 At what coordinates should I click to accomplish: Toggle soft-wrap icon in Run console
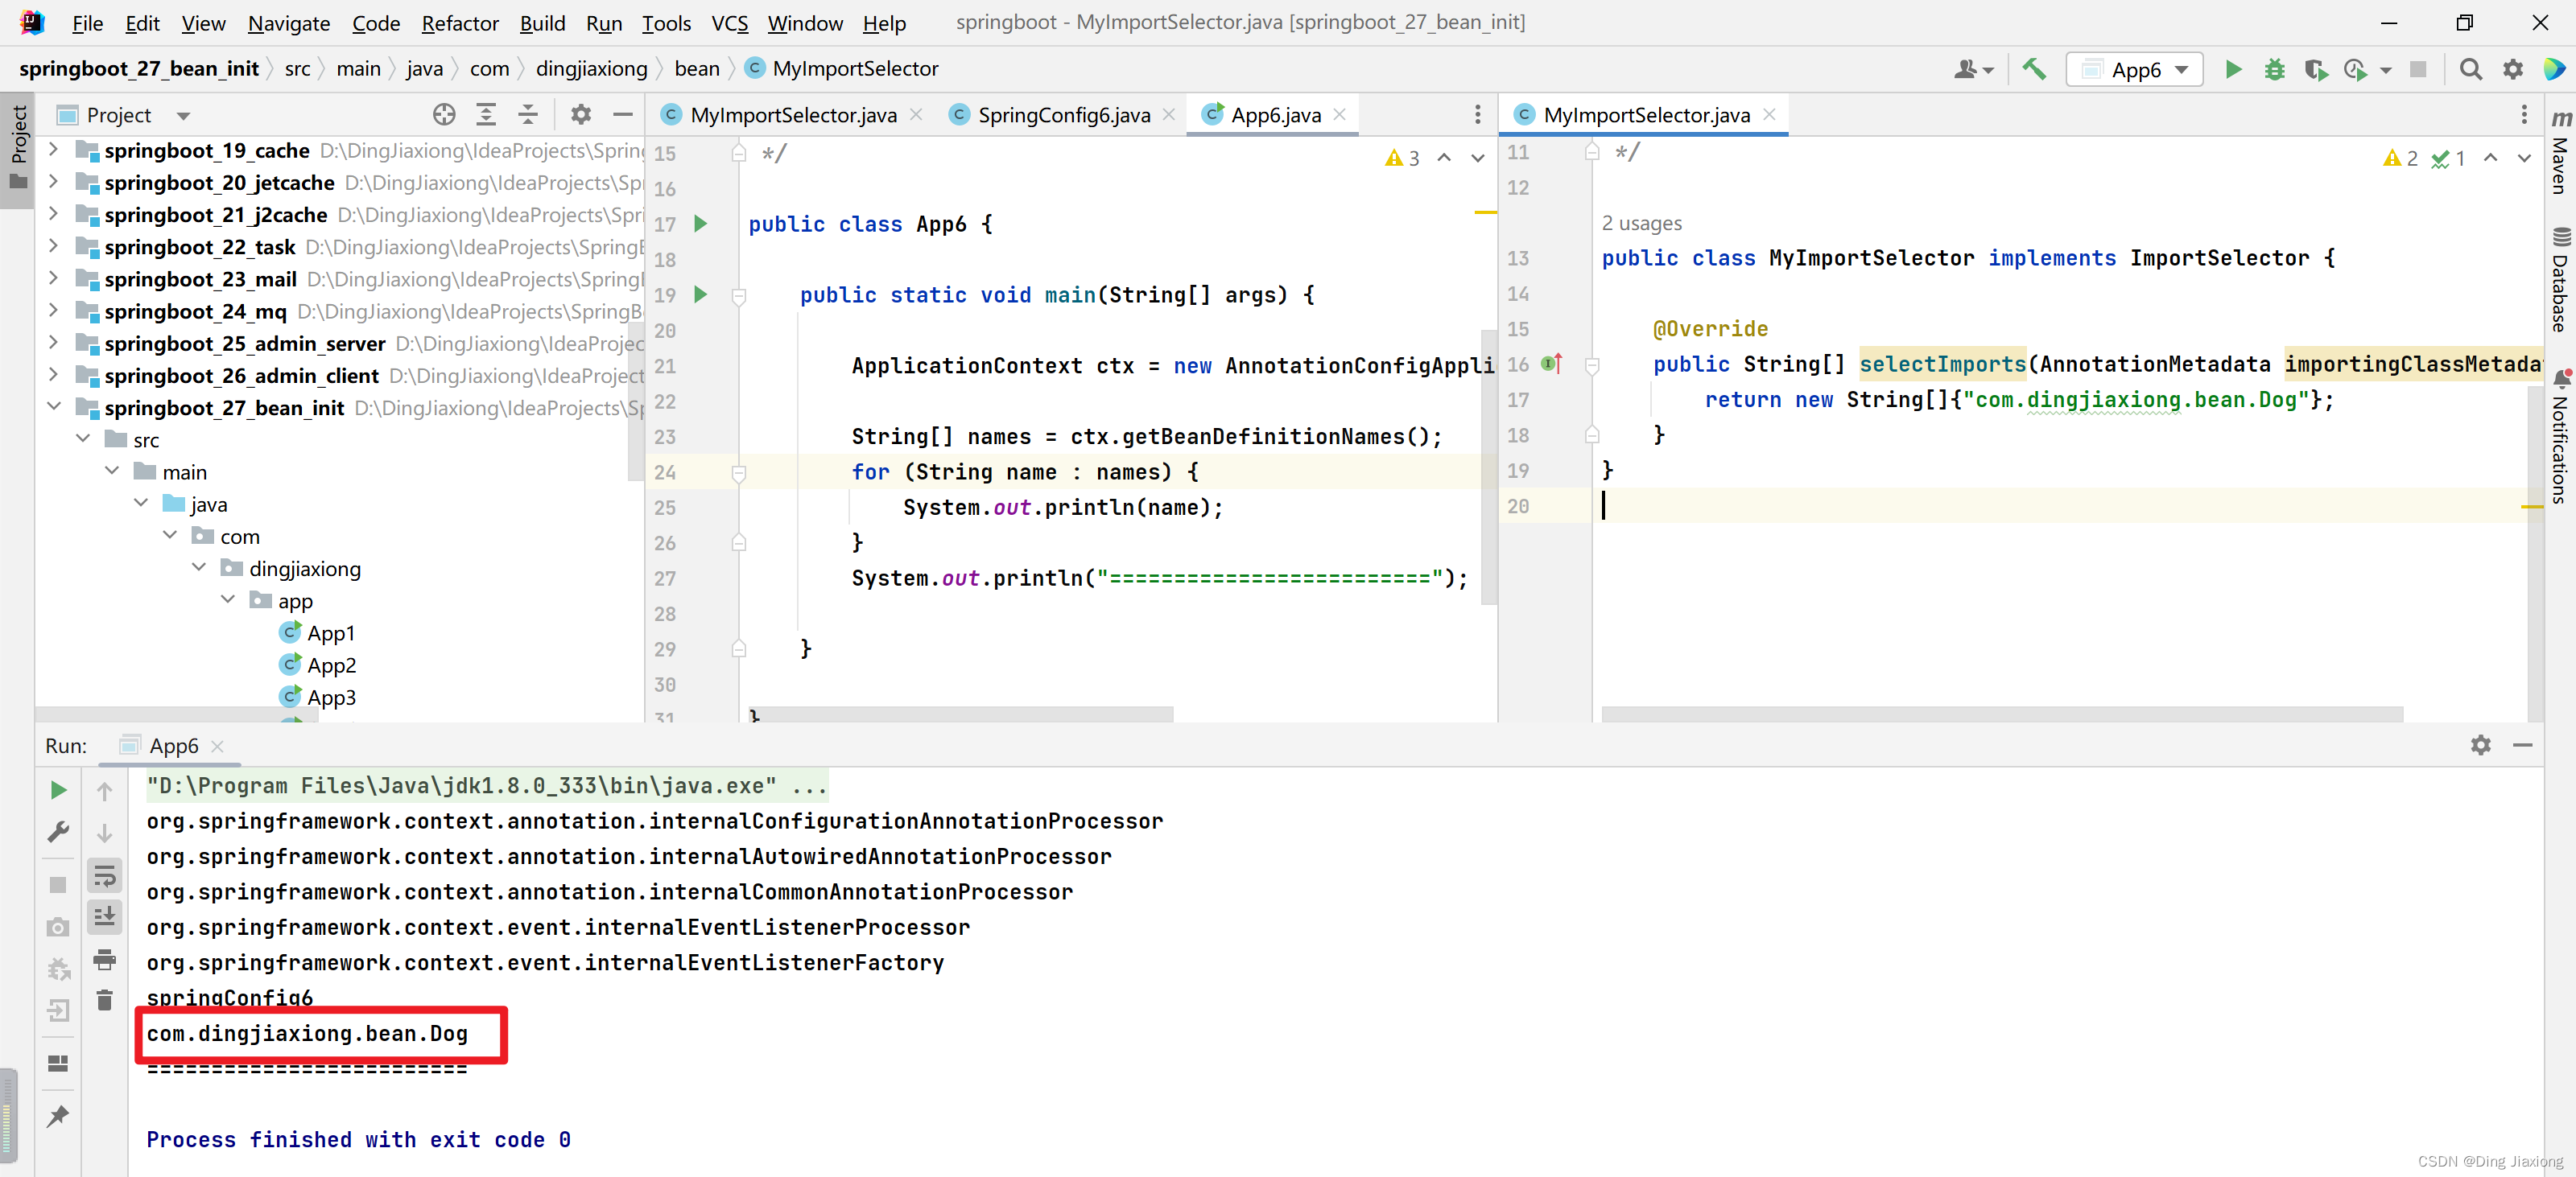tap(104, 876)
